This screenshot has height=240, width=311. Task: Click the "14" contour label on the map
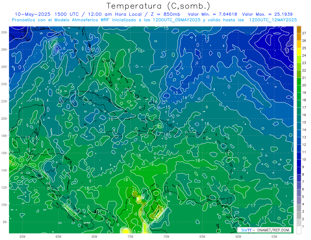(185, 98)
